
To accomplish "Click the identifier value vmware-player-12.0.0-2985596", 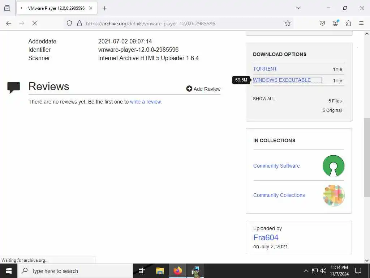I will [x=138, y=50].
